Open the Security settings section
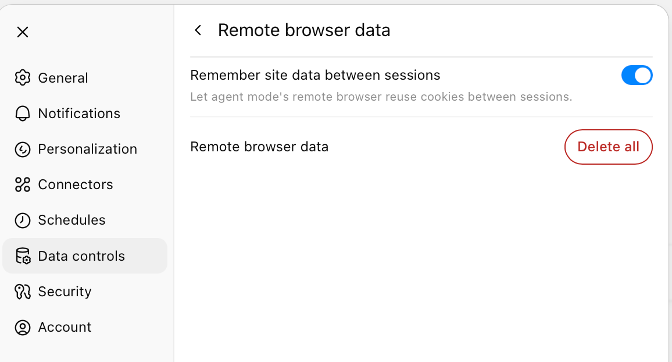Screen dimensions: 672x362 point(65,291)
